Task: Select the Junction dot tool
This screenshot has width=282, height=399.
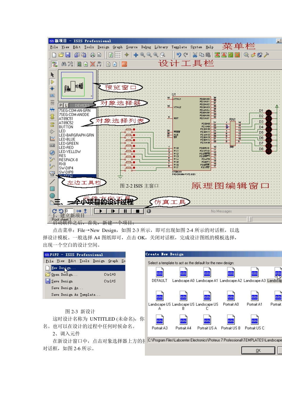Action: [x=52, y=88]
